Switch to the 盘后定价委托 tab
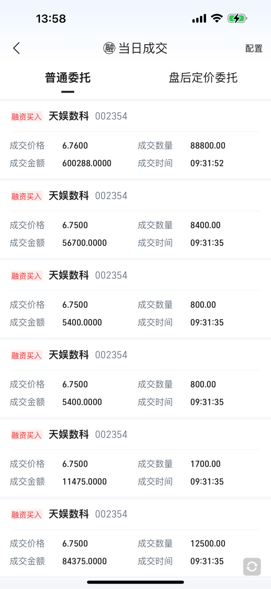The width and height of the screenshot is (271, 589). point(203,77)
